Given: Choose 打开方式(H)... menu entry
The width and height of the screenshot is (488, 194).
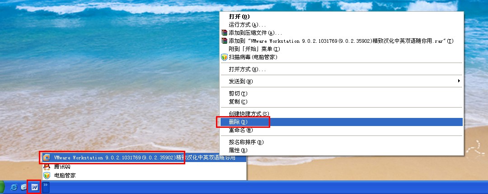Looking at the screenshot, I should tap(342, 69).
